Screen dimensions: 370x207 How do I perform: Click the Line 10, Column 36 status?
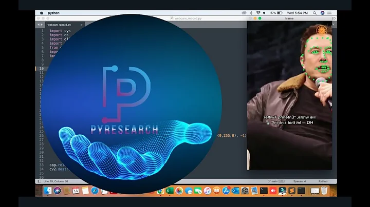point(55,181)
